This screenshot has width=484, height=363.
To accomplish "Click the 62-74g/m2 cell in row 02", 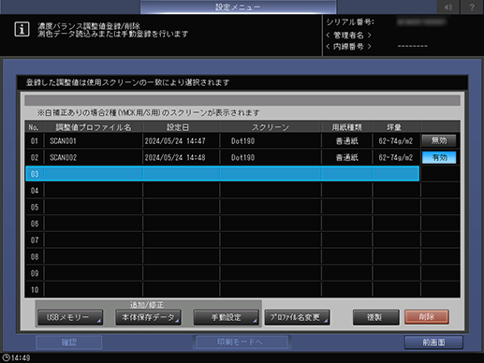I will pos(396,157).
